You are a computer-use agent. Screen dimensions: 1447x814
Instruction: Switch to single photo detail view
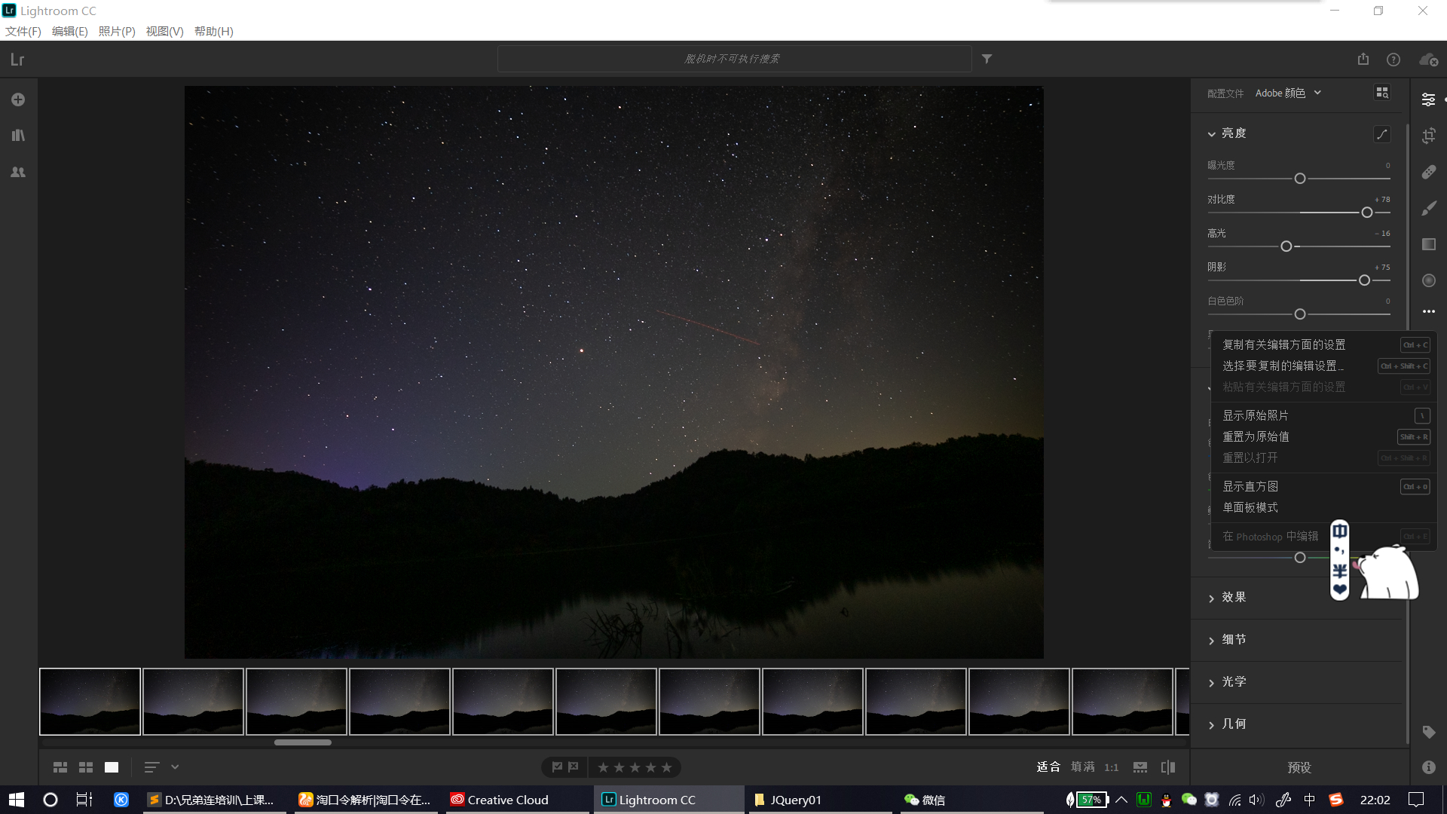pyautogui.click(x=112, y=767)
